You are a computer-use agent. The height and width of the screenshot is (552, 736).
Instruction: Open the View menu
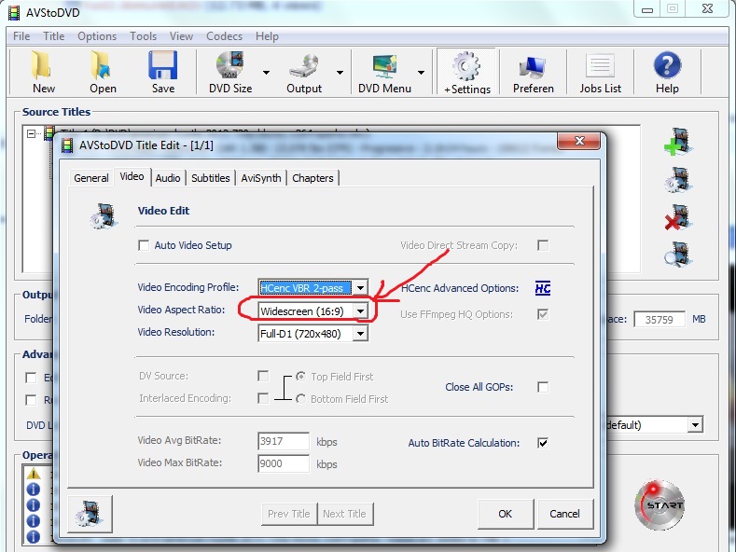pos(181,36)
